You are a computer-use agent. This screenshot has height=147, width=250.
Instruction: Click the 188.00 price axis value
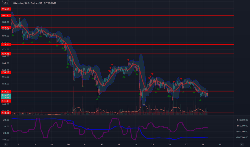click(x=6, y=22)
